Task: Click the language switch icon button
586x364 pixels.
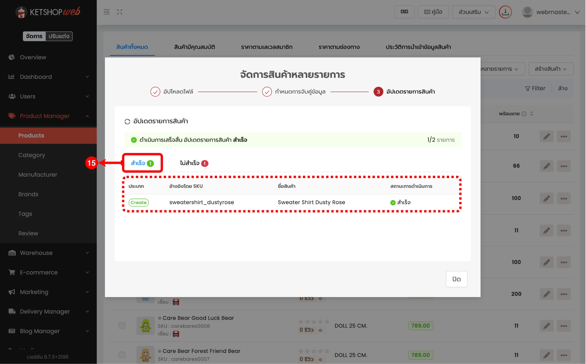Action: pos(404,12)
